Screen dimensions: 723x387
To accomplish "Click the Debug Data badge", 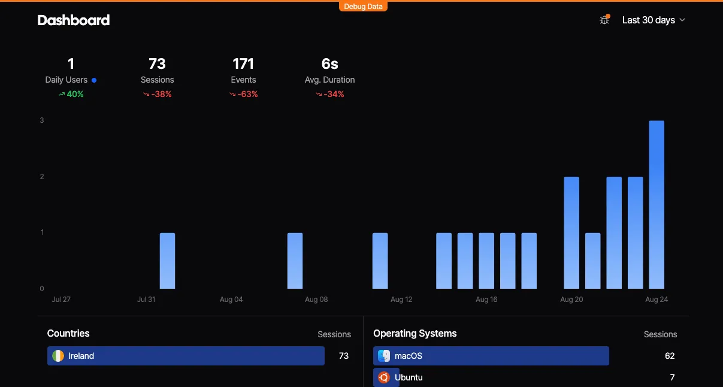I will [x=363, y=7].
